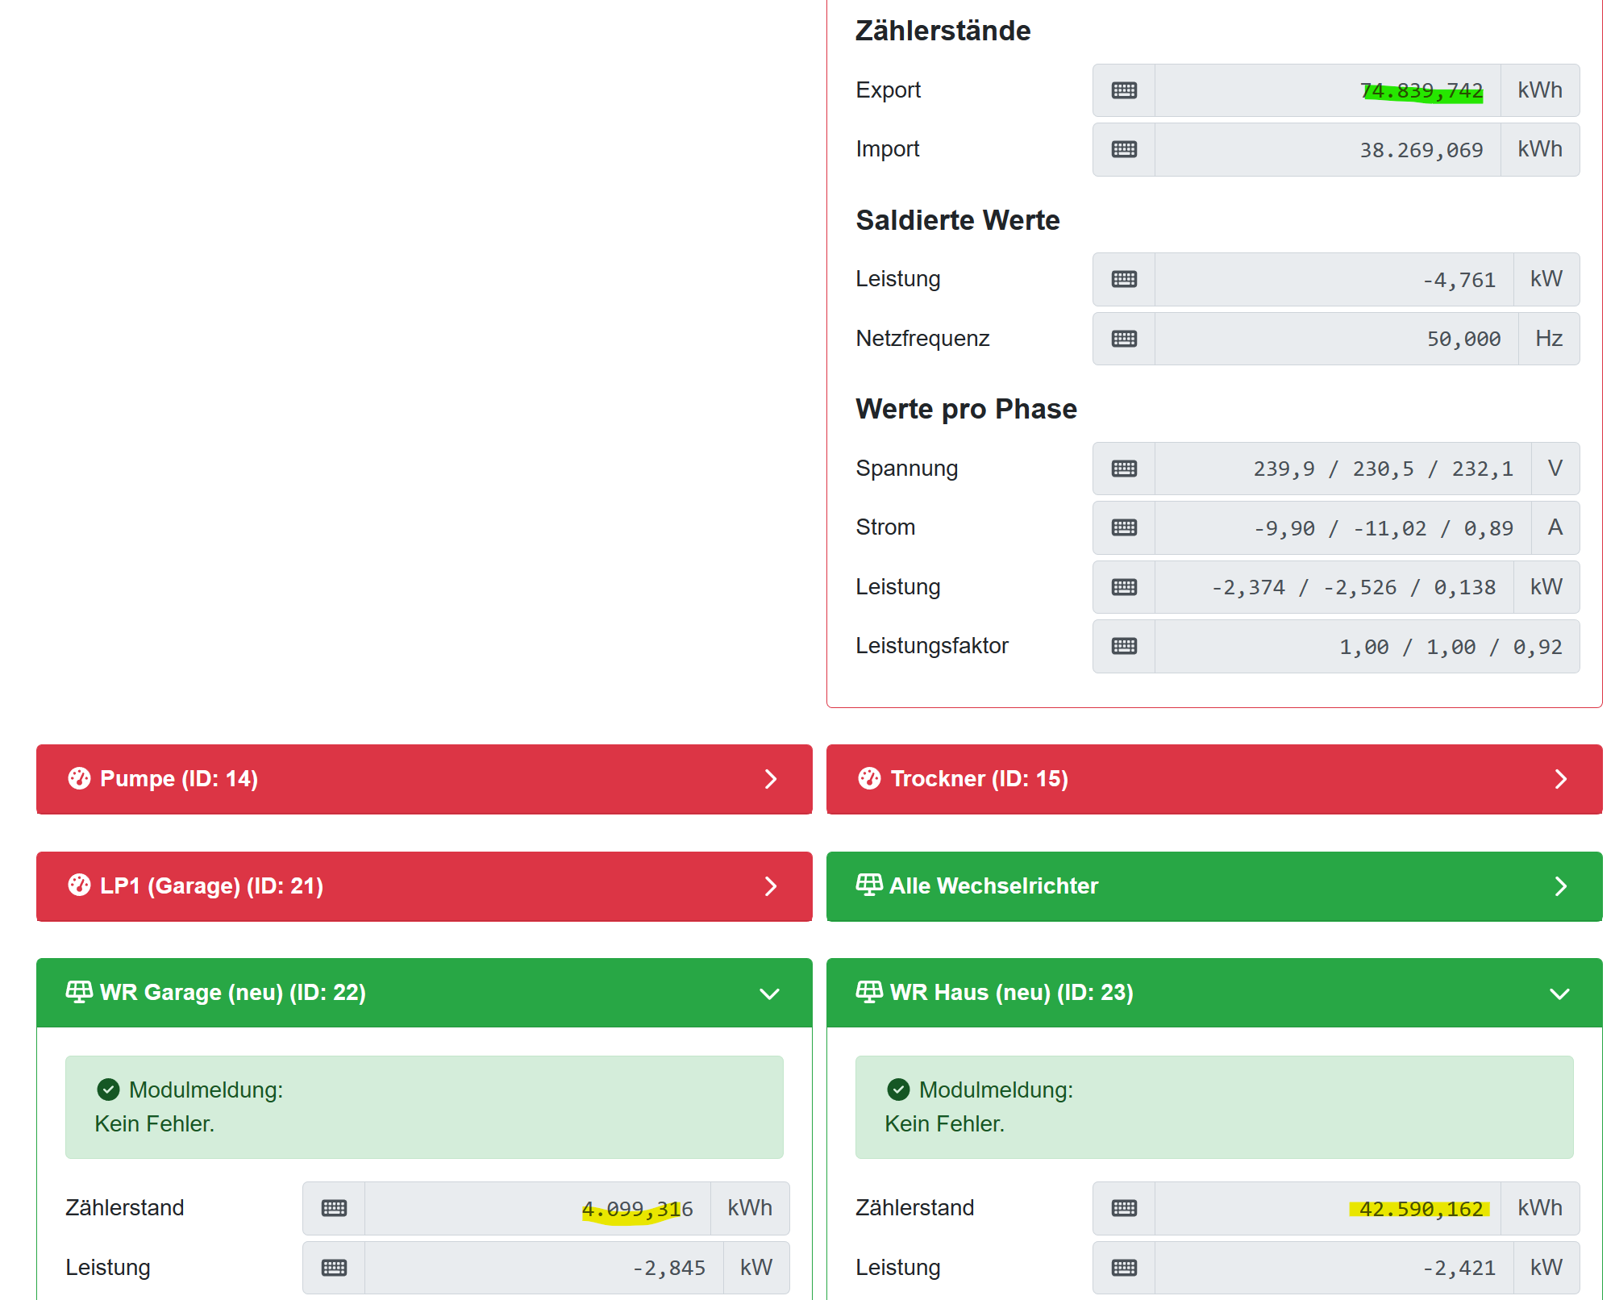Expand the Pumpe (ID: 14) chevron

click(x=770, y=779)
